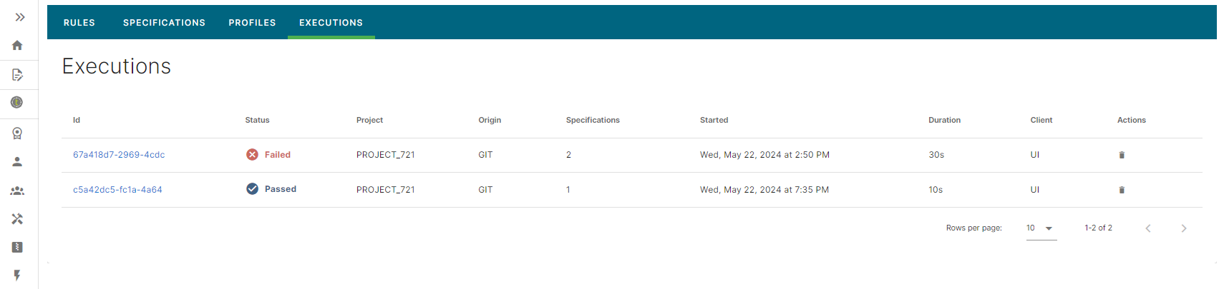Image resolution: width=1224 pixels, height=289 pixels.
Task: Switch to the Rules tab
Action: (79, 23)
